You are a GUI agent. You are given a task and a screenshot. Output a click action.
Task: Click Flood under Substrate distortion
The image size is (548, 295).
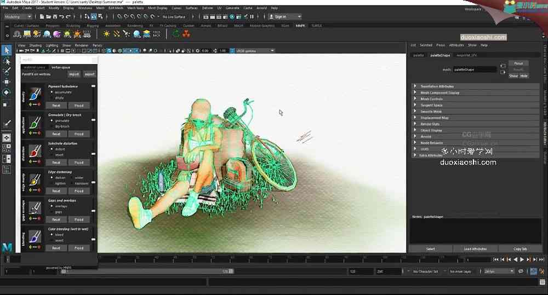pyautogui.click(x=78, y=163)
